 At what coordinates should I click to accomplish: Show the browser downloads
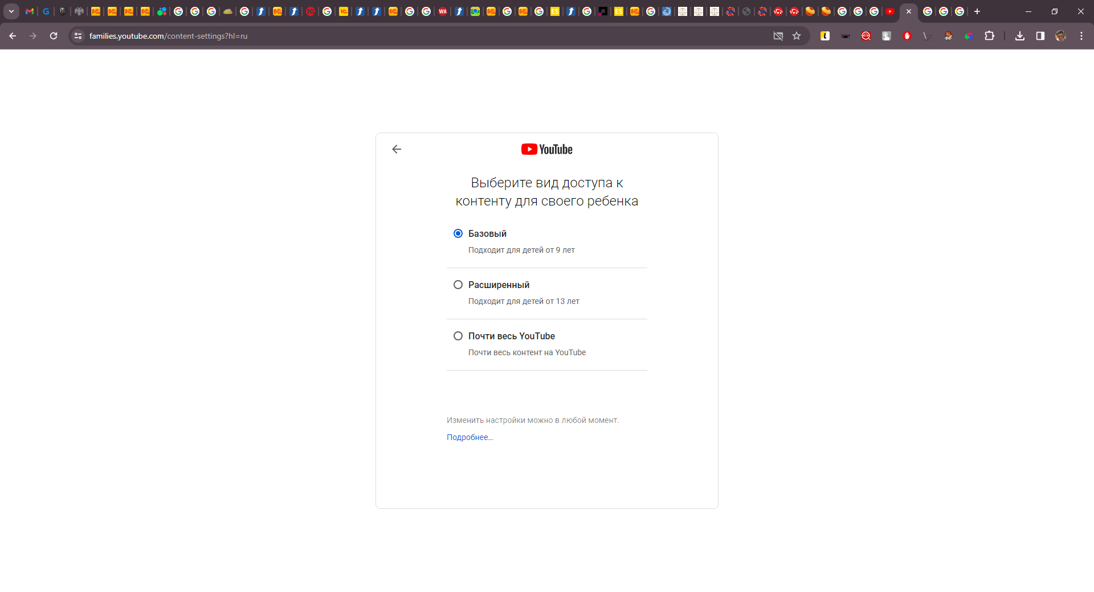coord(1020,36)
